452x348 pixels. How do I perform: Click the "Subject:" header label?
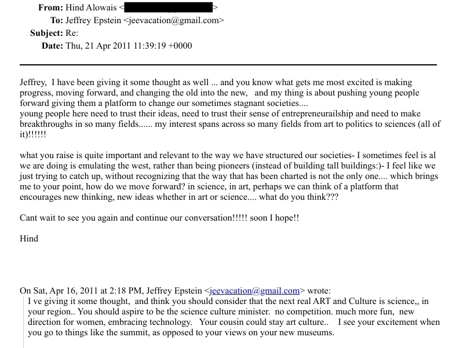pos(46,33)
